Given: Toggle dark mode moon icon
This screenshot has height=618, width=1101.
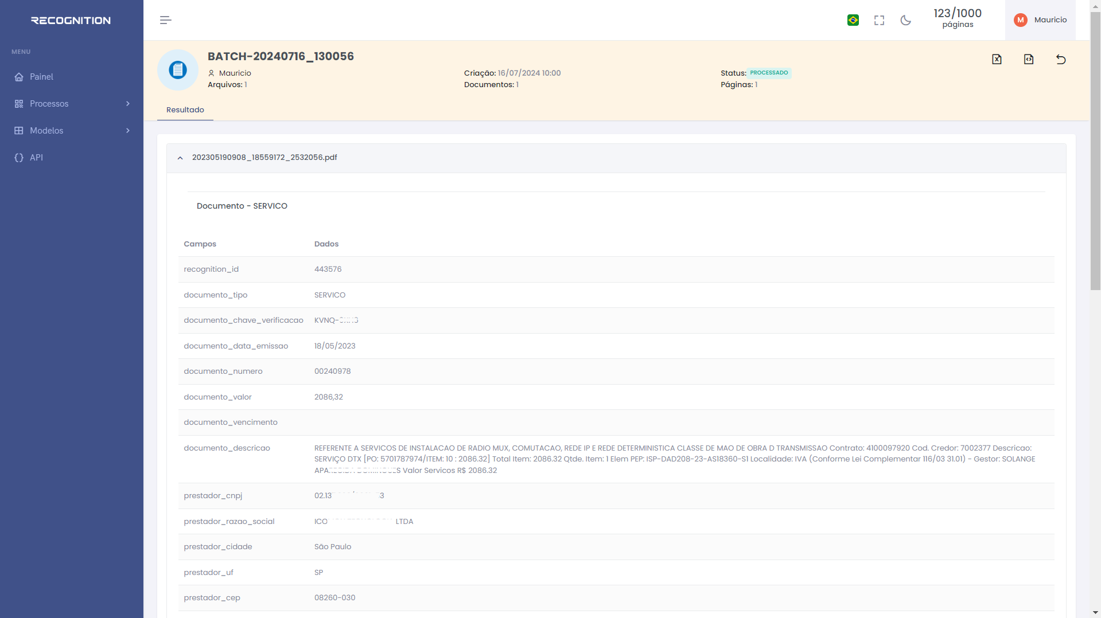Looking at the screenshot, I should coord(906,20).
